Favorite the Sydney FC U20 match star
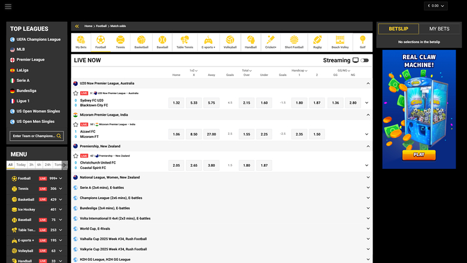The image size is (467, 263). tap(75, 93)
